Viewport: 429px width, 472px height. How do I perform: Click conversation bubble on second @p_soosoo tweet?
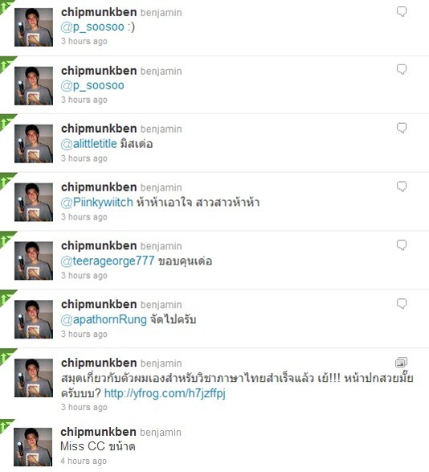(x=402, y=69)
